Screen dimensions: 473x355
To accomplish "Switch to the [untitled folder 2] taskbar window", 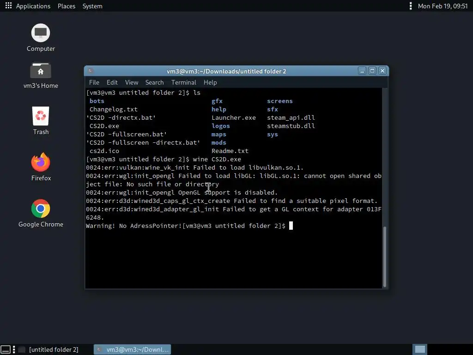I will point(48,349).
